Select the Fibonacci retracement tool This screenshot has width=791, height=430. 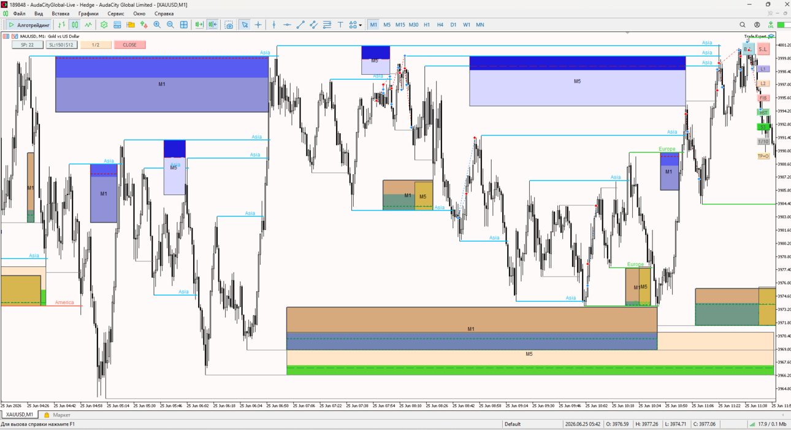(327, 25)
